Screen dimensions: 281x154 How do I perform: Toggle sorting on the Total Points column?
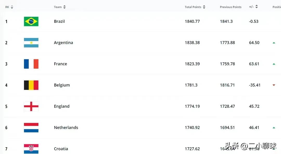point(204,7)
